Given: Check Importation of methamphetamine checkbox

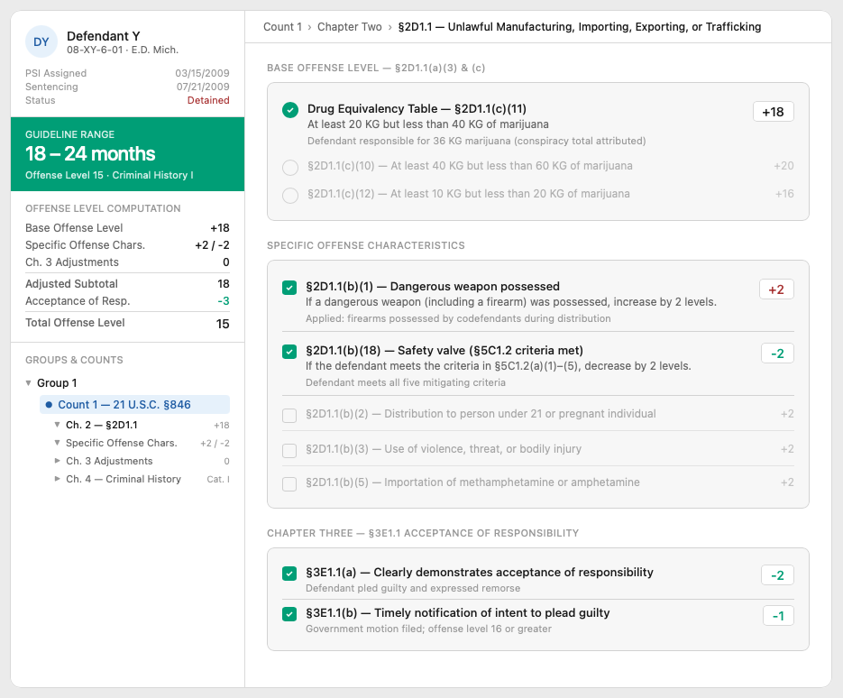Looking at the screenshot, I should click(x=289, y=484).
